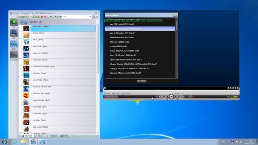Close the Select playlist dialog
This screenshot has width=258, height=145.
(175, 15)
